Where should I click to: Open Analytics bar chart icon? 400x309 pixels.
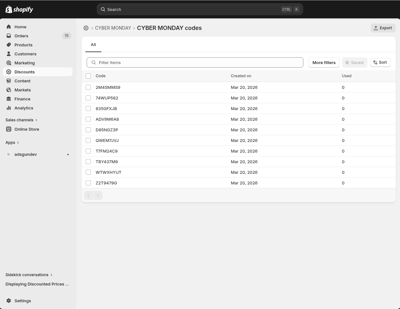tap(9, 108)
